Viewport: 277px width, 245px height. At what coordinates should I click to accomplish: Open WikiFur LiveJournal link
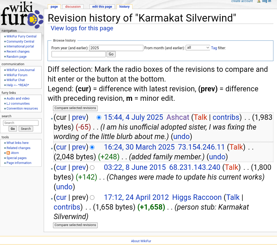pyautogui.click(x=21, y=70)
